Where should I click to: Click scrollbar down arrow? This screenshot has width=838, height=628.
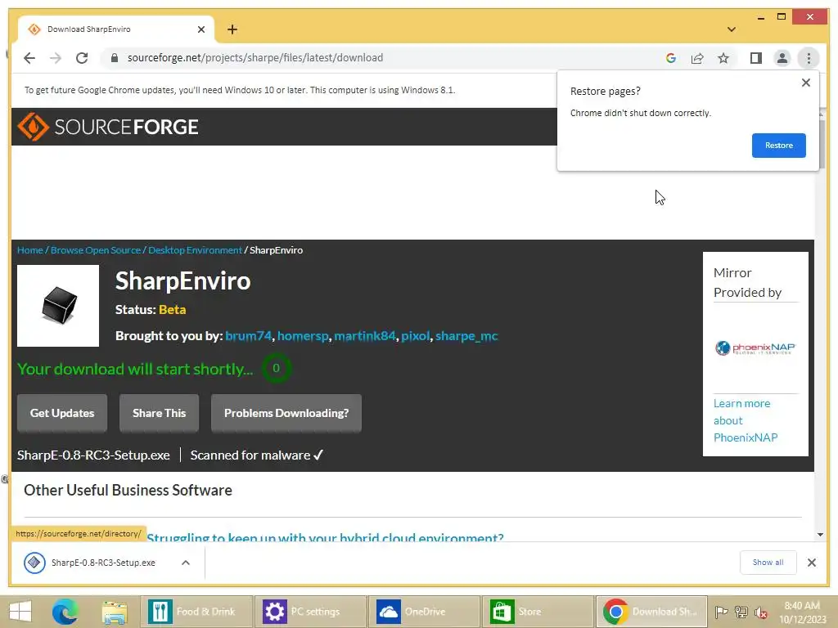[x=820, y=535]
